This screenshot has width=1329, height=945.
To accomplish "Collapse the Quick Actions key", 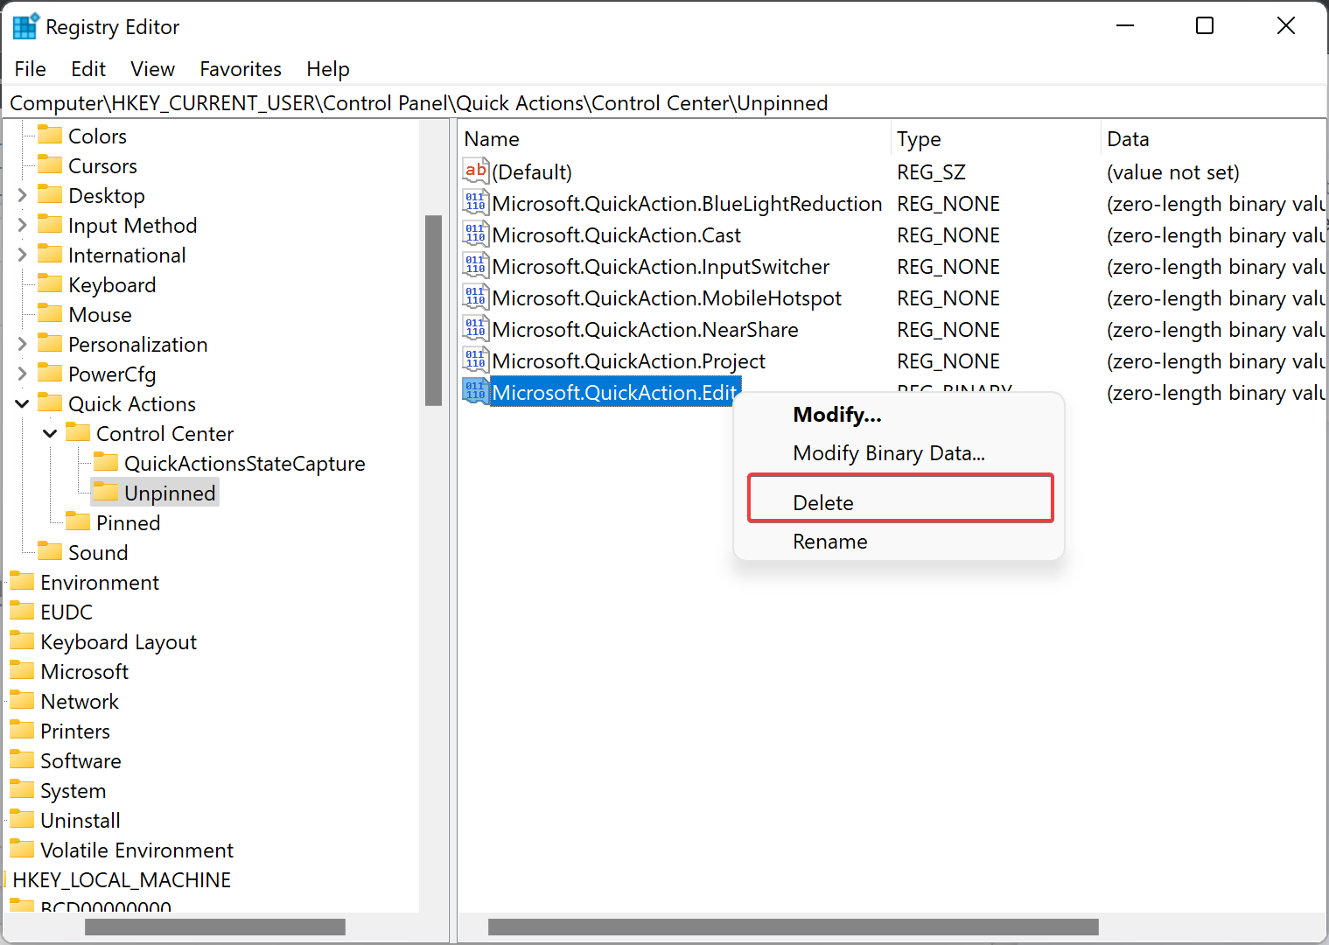I will click(23, 403).
